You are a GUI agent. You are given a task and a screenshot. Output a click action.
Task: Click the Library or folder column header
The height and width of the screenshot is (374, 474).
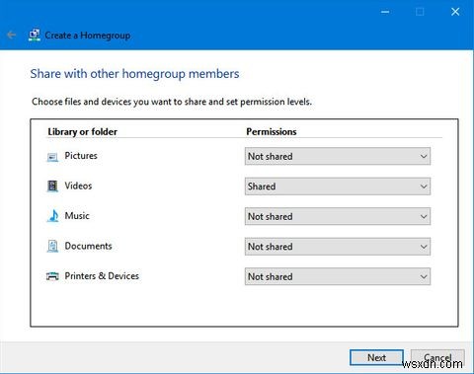(83, 131)
